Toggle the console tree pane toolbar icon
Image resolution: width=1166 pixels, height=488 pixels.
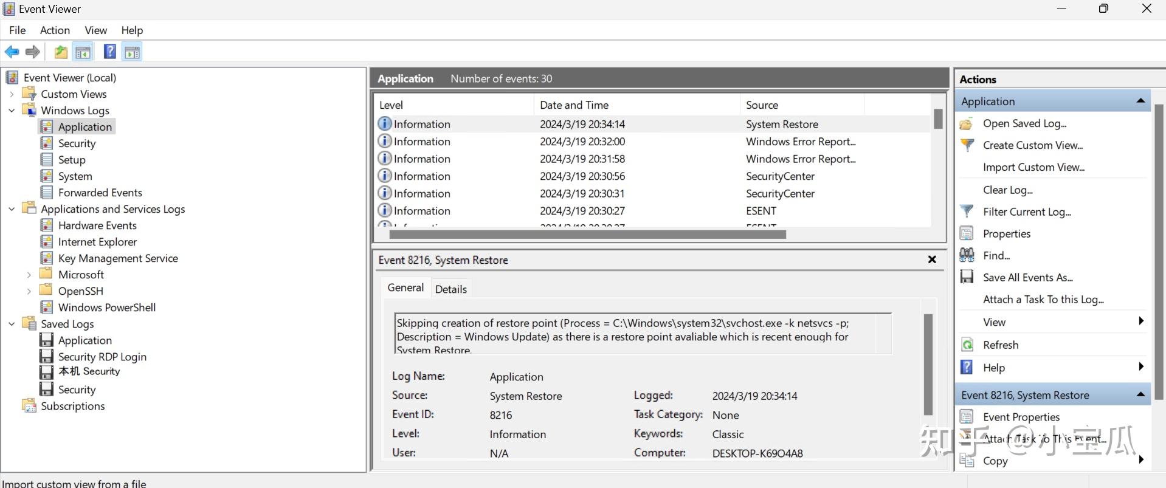point(83,52)
